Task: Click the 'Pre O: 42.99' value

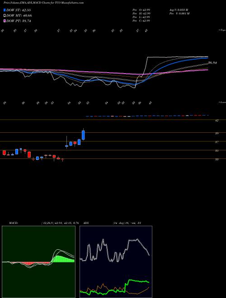Action: pyautogui.click(x=141, y=10)
